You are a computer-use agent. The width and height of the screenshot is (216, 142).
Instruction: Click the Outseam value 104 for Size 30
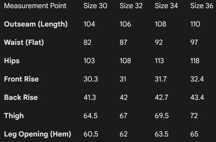89,24
